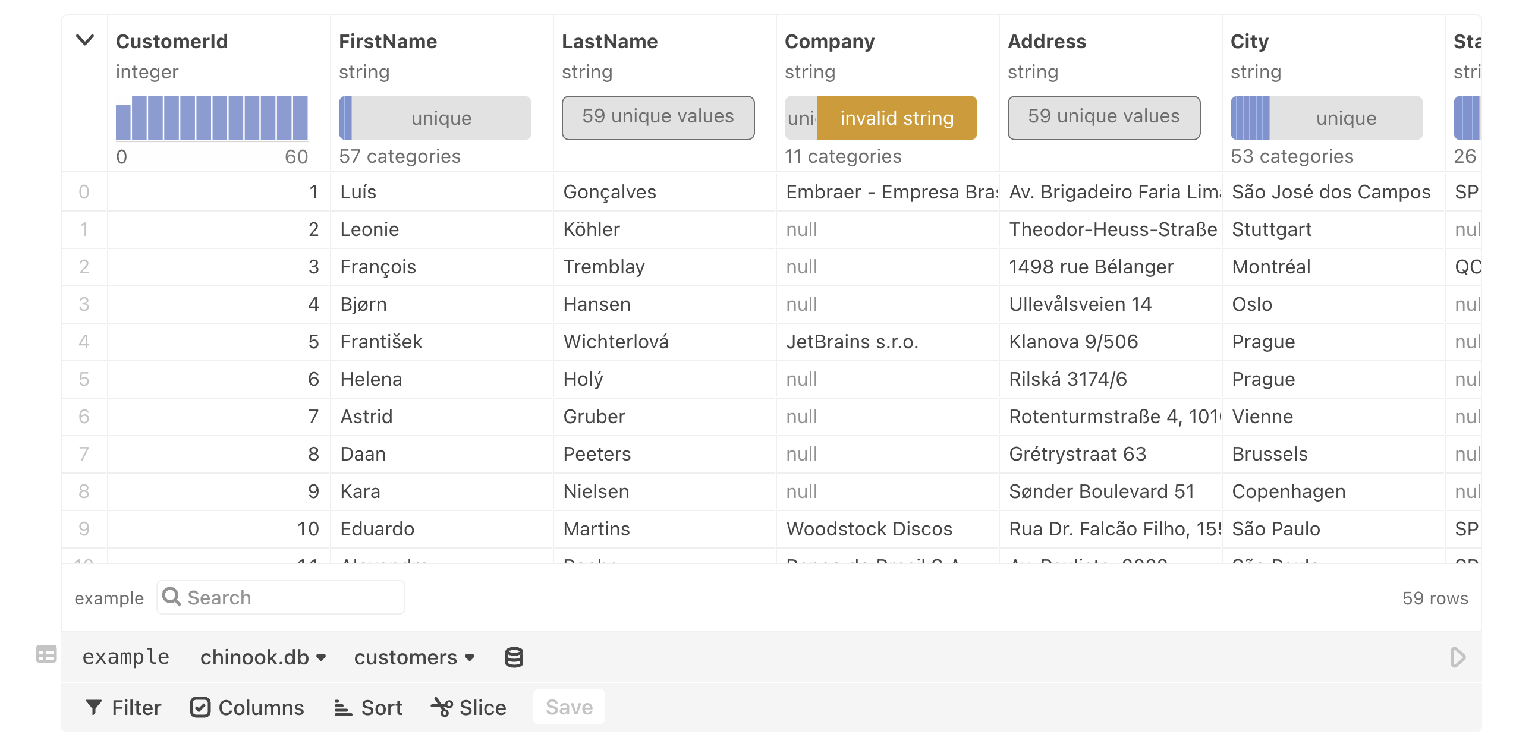This screenshot has height=750, width=1535.
Task: Click the database icon next to customers
Action: pyautogui.click(x=513, y=657)
